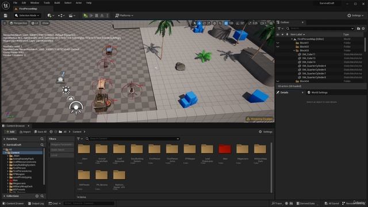
Task: Open the Platforms dropdown
Action: click(124, 16)
